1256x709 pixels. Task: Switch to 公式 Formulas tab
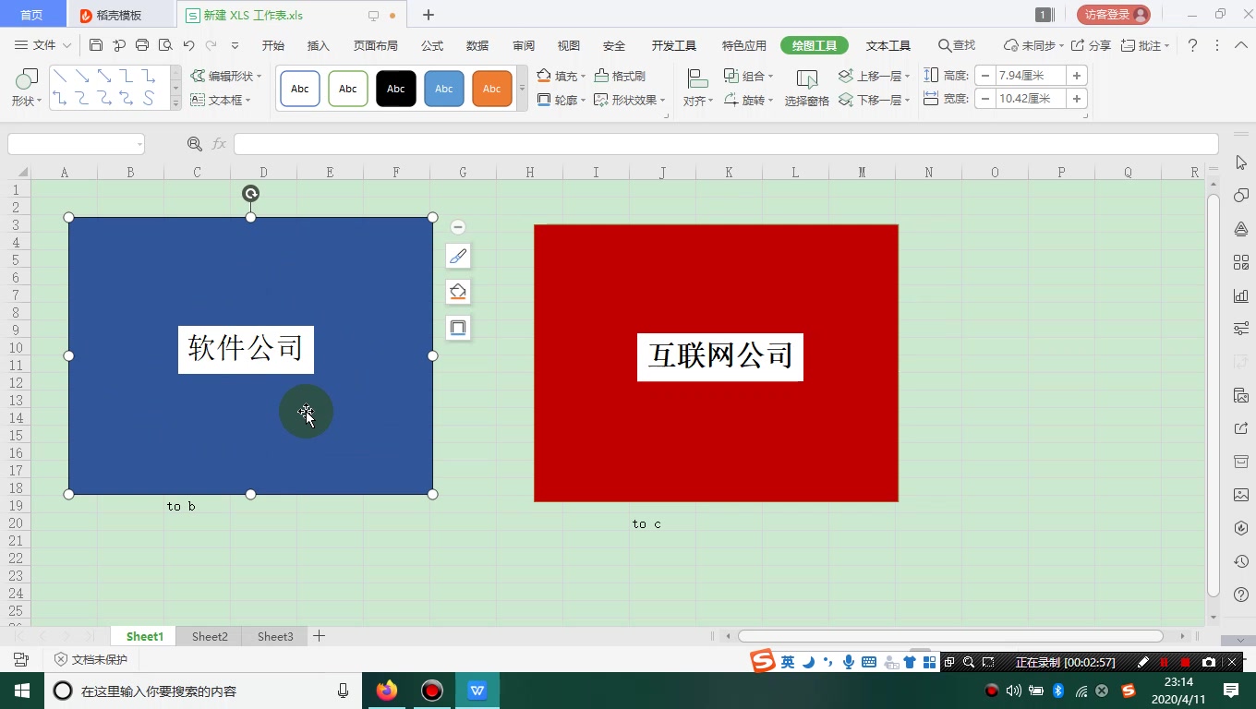(432, 45)
